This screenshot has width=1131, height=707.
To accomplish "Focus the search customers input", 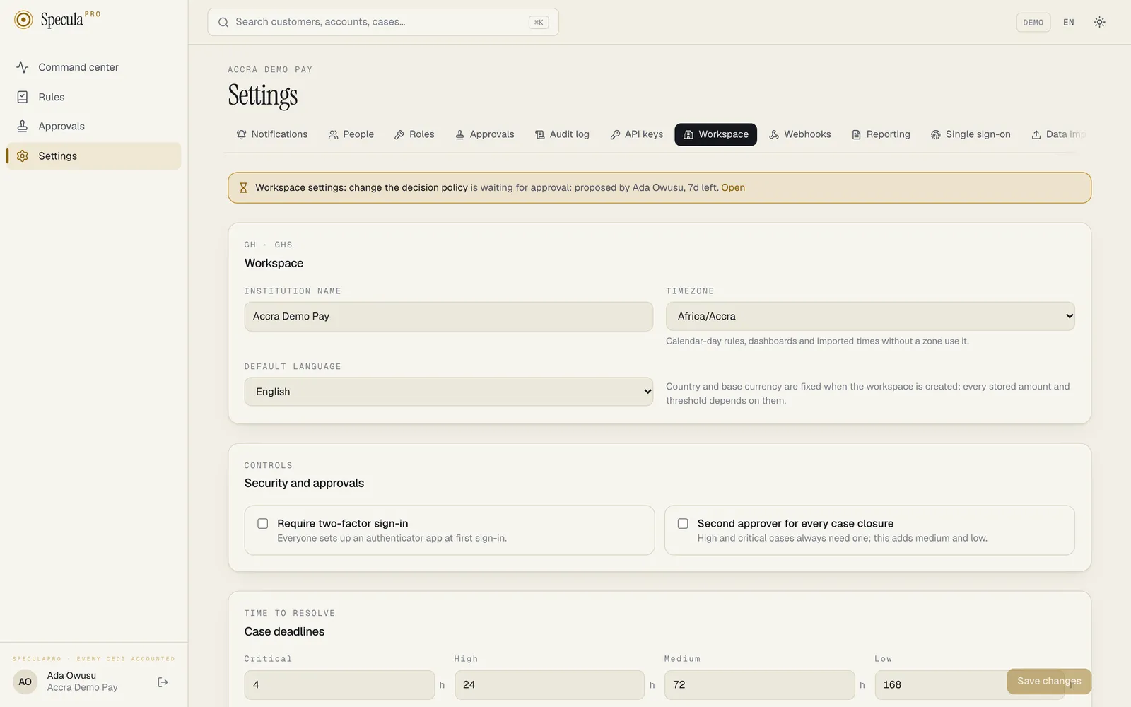I will [x=383, y=22].
